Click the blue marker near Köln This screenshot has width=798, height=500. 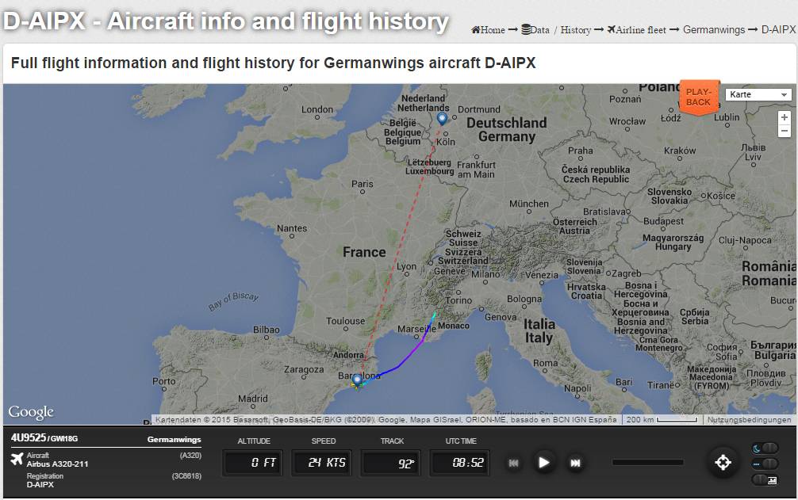pos(442,119)
